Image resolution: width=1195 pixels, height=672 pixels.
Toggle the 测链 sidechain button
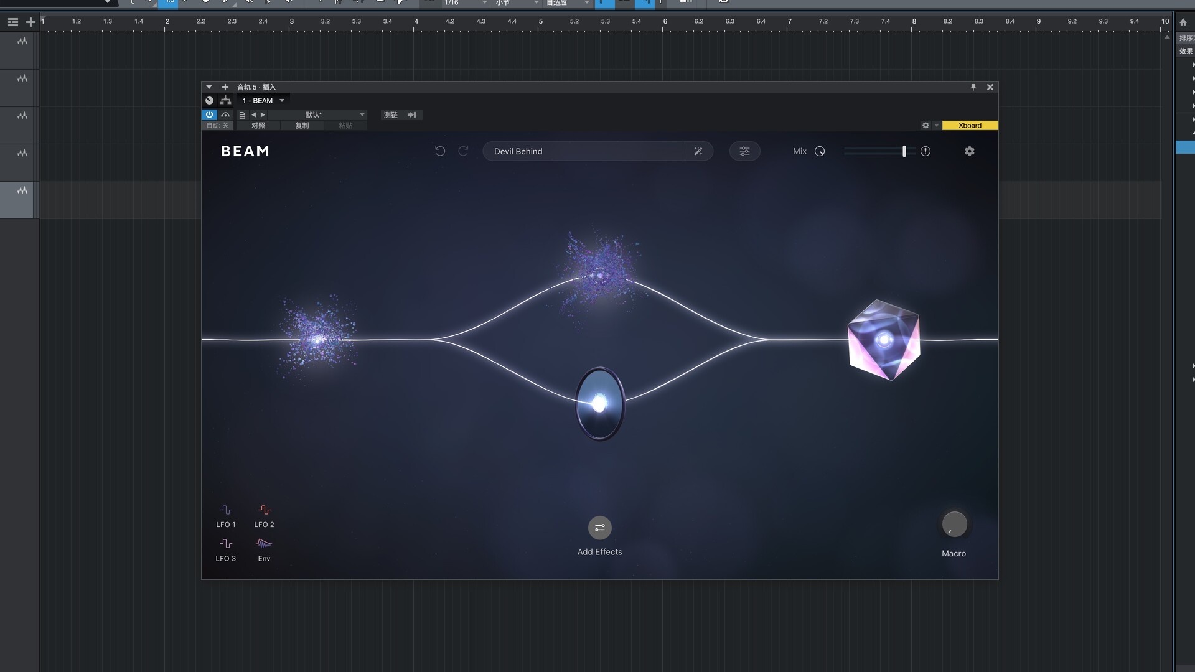coord(391,114)
